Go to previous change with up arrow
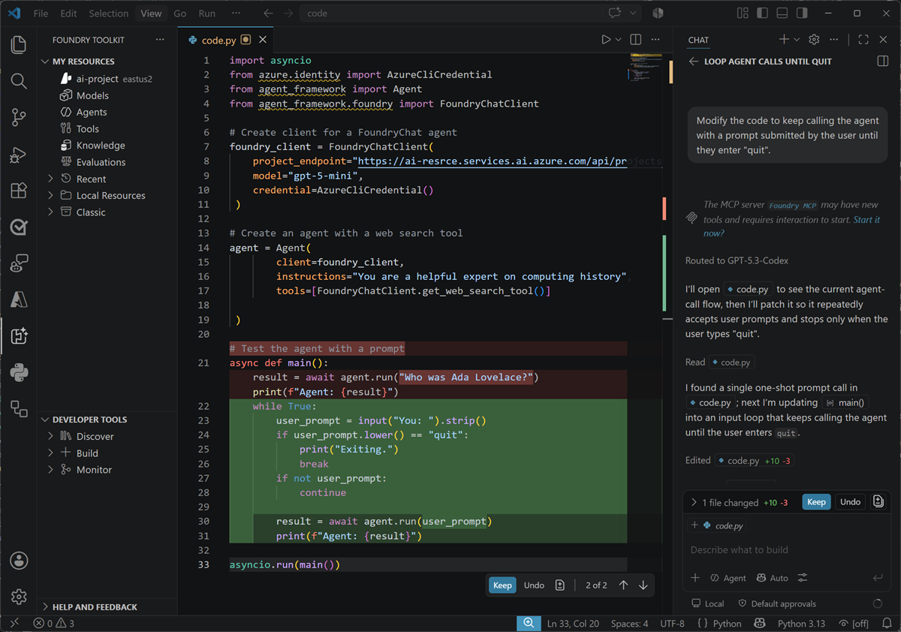 623,585
